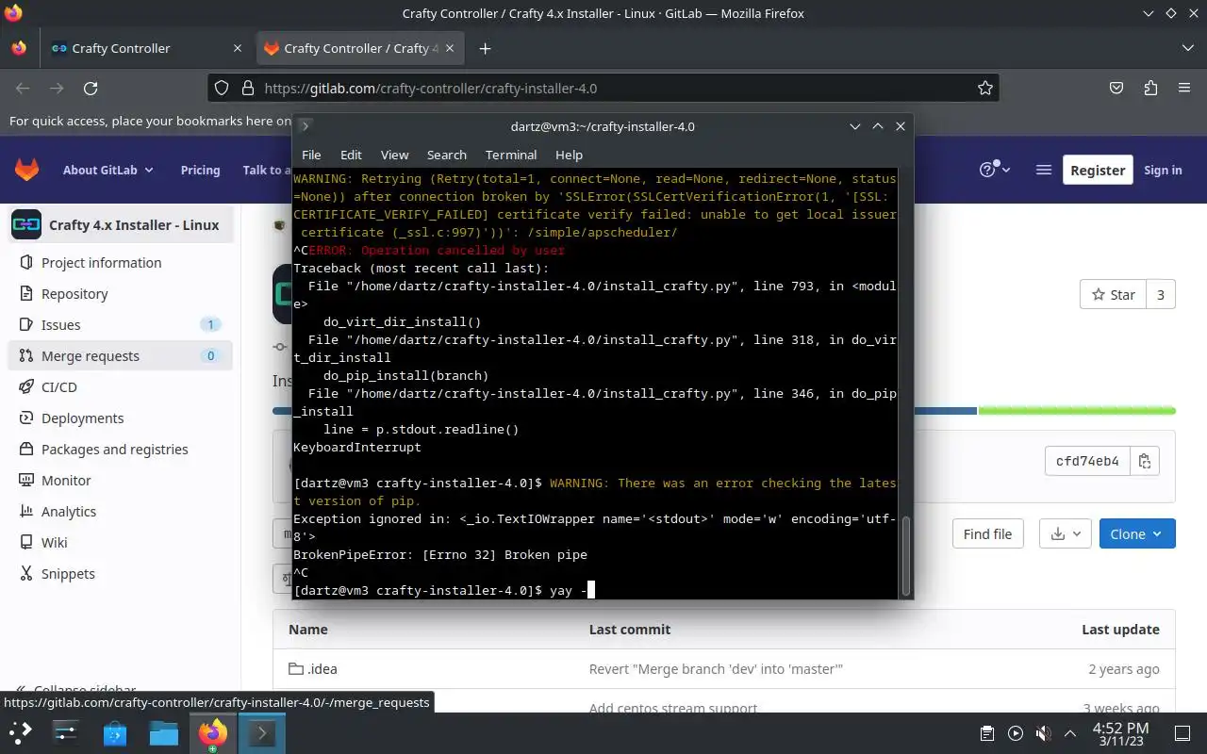The height and width of the screenshot is (754, 1207).
Task: Open CI/CD in the sidebar
Action: point(120,386)
